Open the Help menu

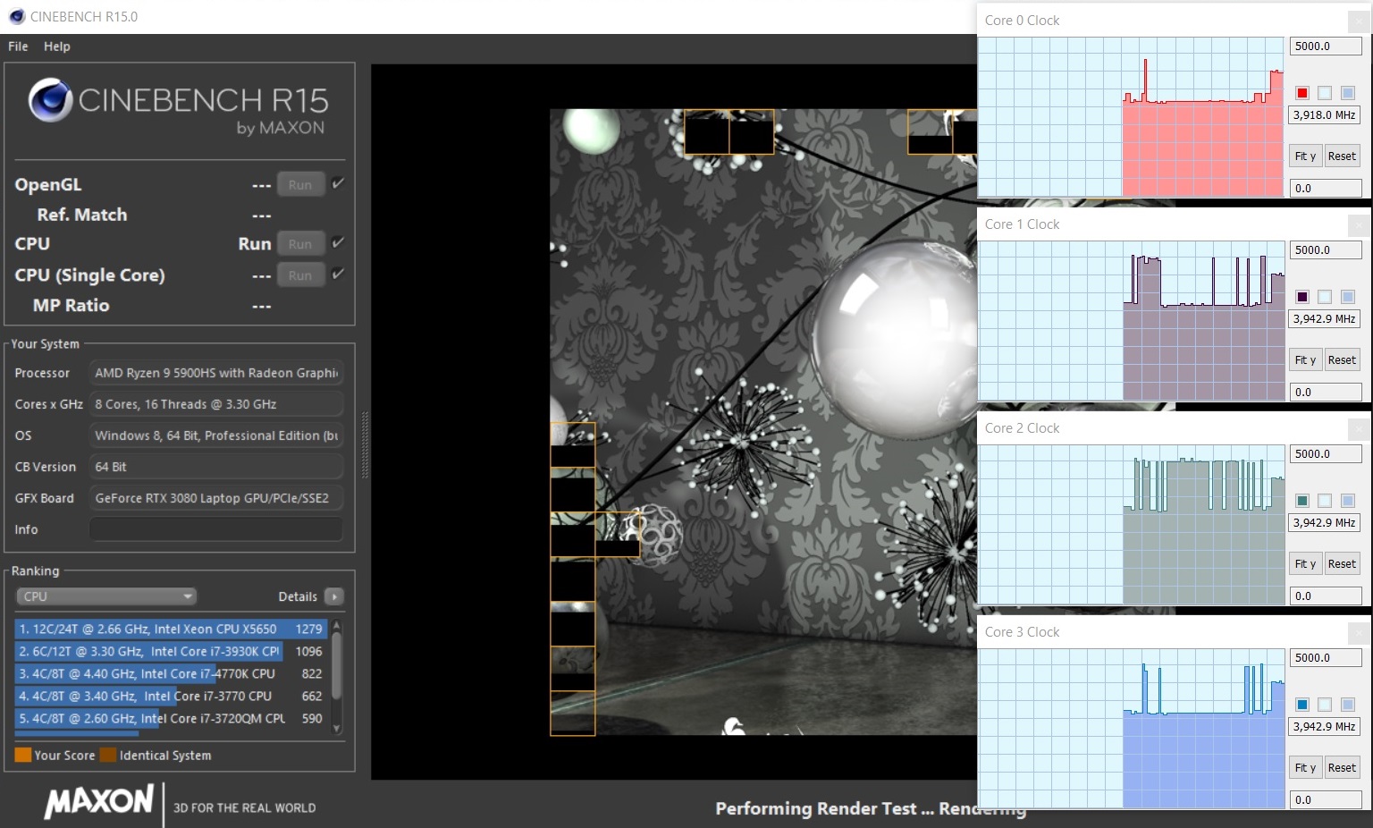(x=56, y=46)
